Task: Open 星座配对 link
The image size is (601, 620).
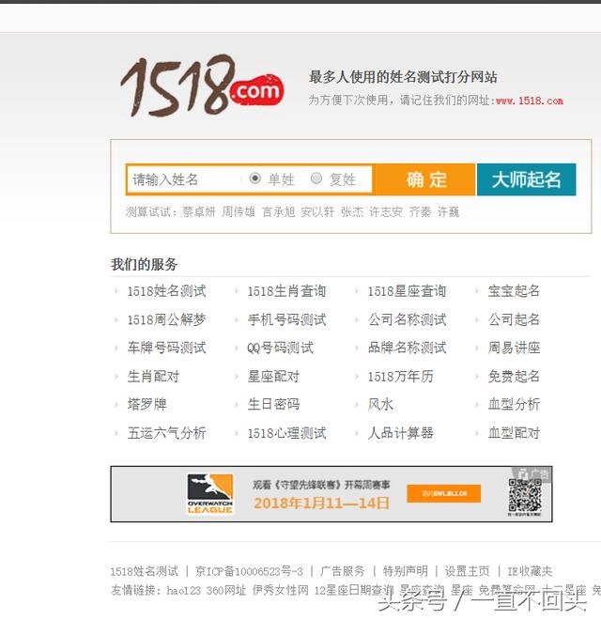Action: (273, 376)
